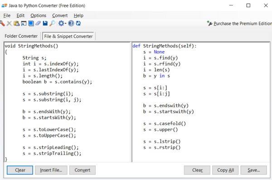Click the Insert File... button

51,170
